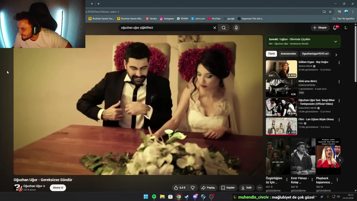Open Microsoft Store from taskbar
Image resolution: width=357 pixels, height=201 pixels.
[170, 197]
